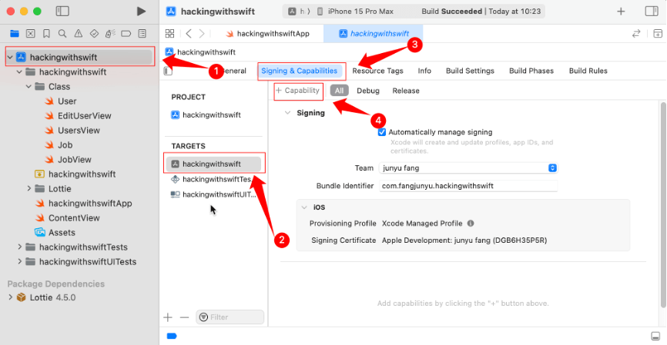This screenshot has height=345, width=667.
Task: Select the hackingwithswiftUITests target
Action: click(x=213, y=194)
